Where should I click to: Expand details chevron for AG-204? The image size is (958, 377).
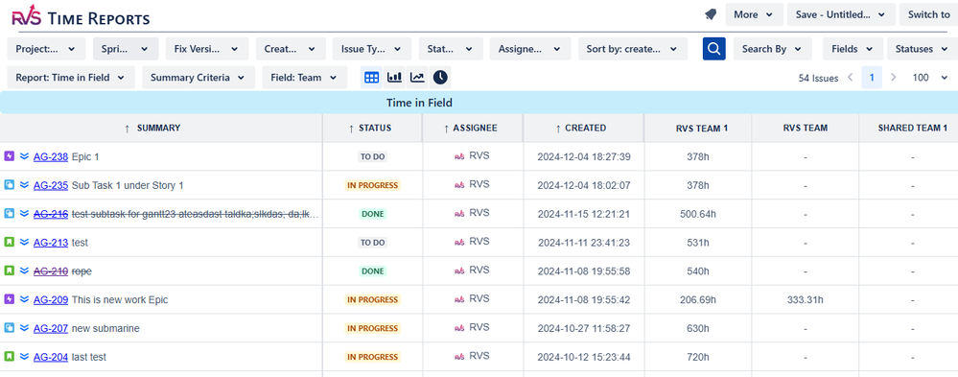[x=24, y=357]
